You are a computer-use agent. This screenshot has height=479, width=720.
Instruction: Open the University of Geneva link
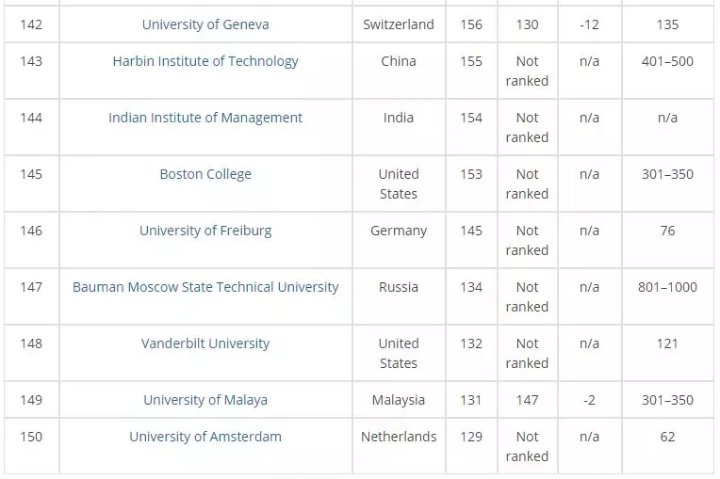tap(205, 24)
